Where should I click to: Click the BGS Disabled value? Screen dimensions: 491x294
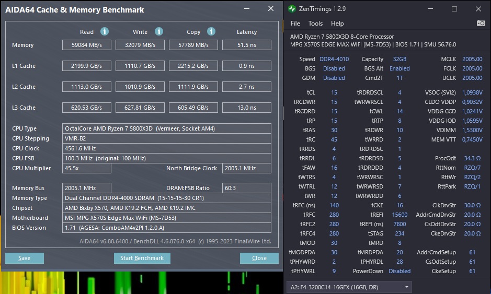[x=334, y=68]
